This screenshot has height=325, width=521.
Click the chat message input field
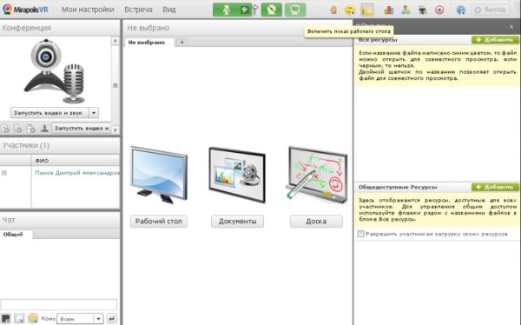click(59, 304)
